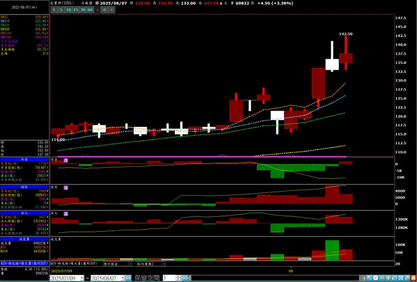Click the 2025/08/07 date box at top-left
This screenshot has width=417, height=282.
click(x=24, y=7)
